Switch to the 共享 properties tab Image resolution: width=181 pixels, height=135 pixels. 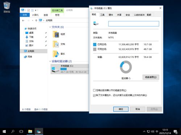pyautogui.click(x=119, y=15)
